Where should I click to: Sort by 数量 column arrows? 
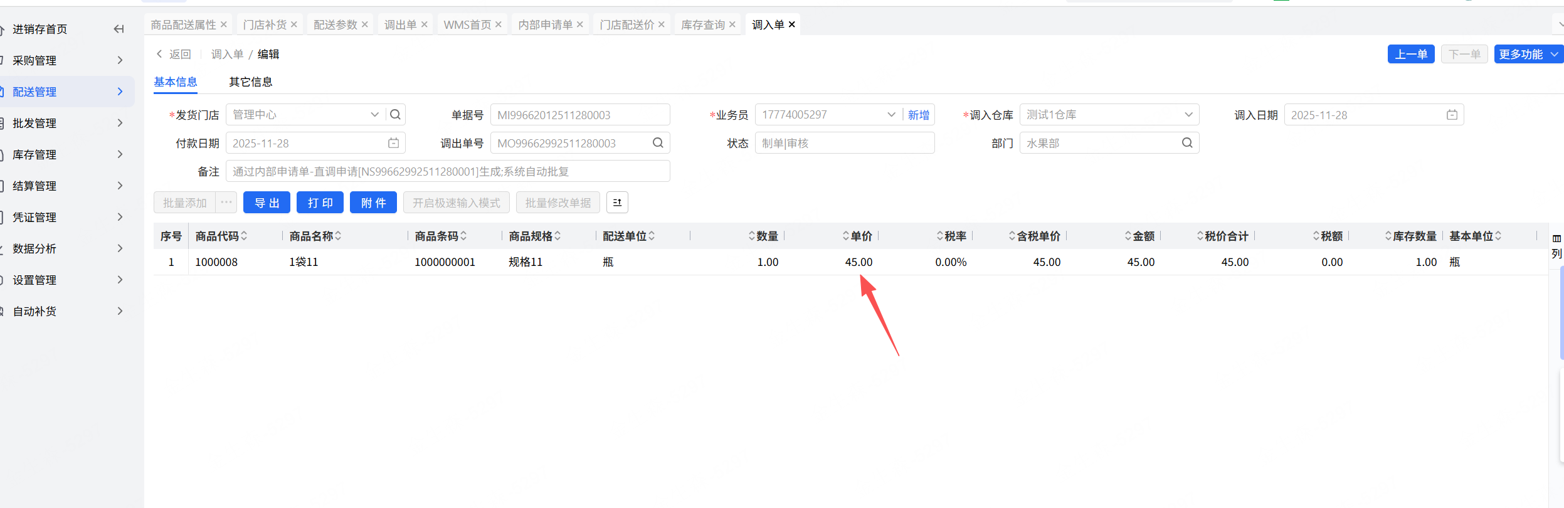752,236
